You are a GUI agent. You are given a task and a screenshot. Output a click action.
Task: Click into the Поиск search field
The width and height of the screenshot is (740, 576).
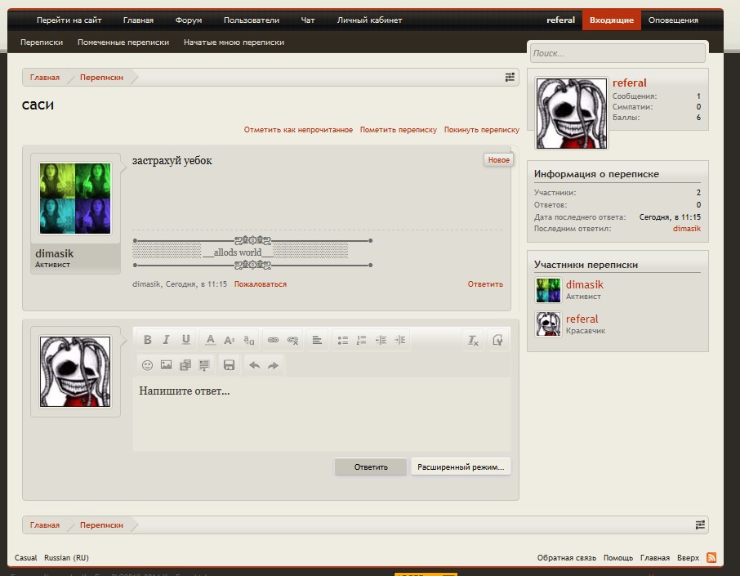click(x=617, y=53)
